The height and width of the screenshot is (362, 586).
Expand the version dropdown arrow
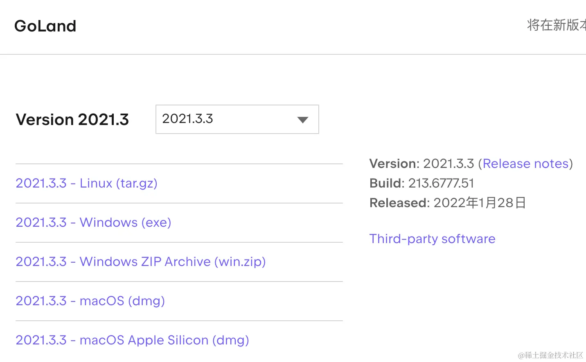coord(302,120)
